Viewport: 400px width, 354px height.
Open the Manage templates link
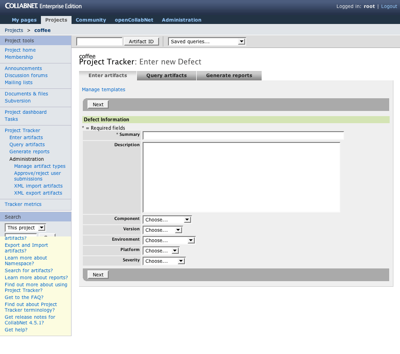[104, 89]
